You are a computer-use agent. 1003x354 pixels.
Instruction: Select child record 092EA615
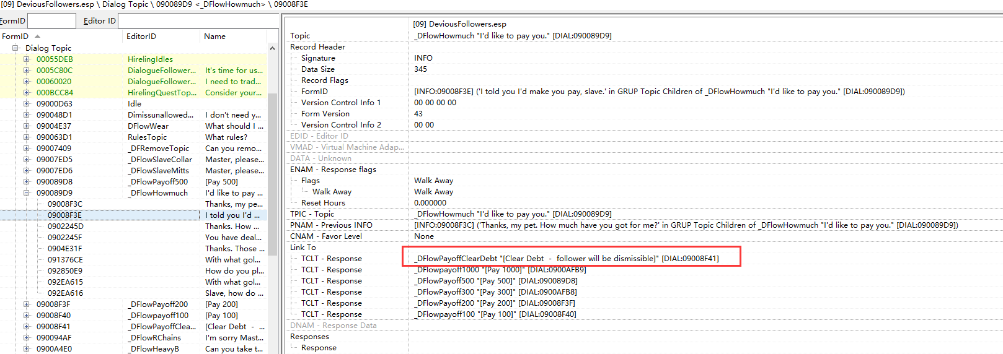(65, 282)
